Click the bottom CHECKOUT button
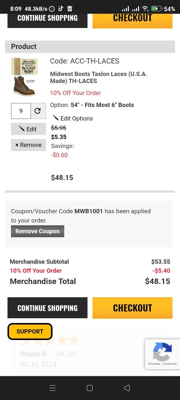This screenshot has height=400, width=180. click(133, 308)
